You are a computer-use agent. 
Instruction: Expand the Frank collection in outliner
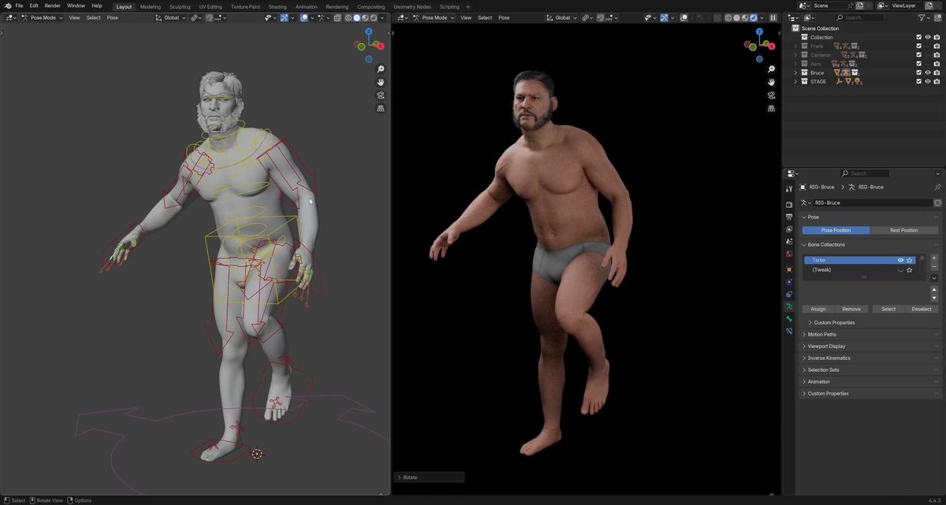[795, 46]
